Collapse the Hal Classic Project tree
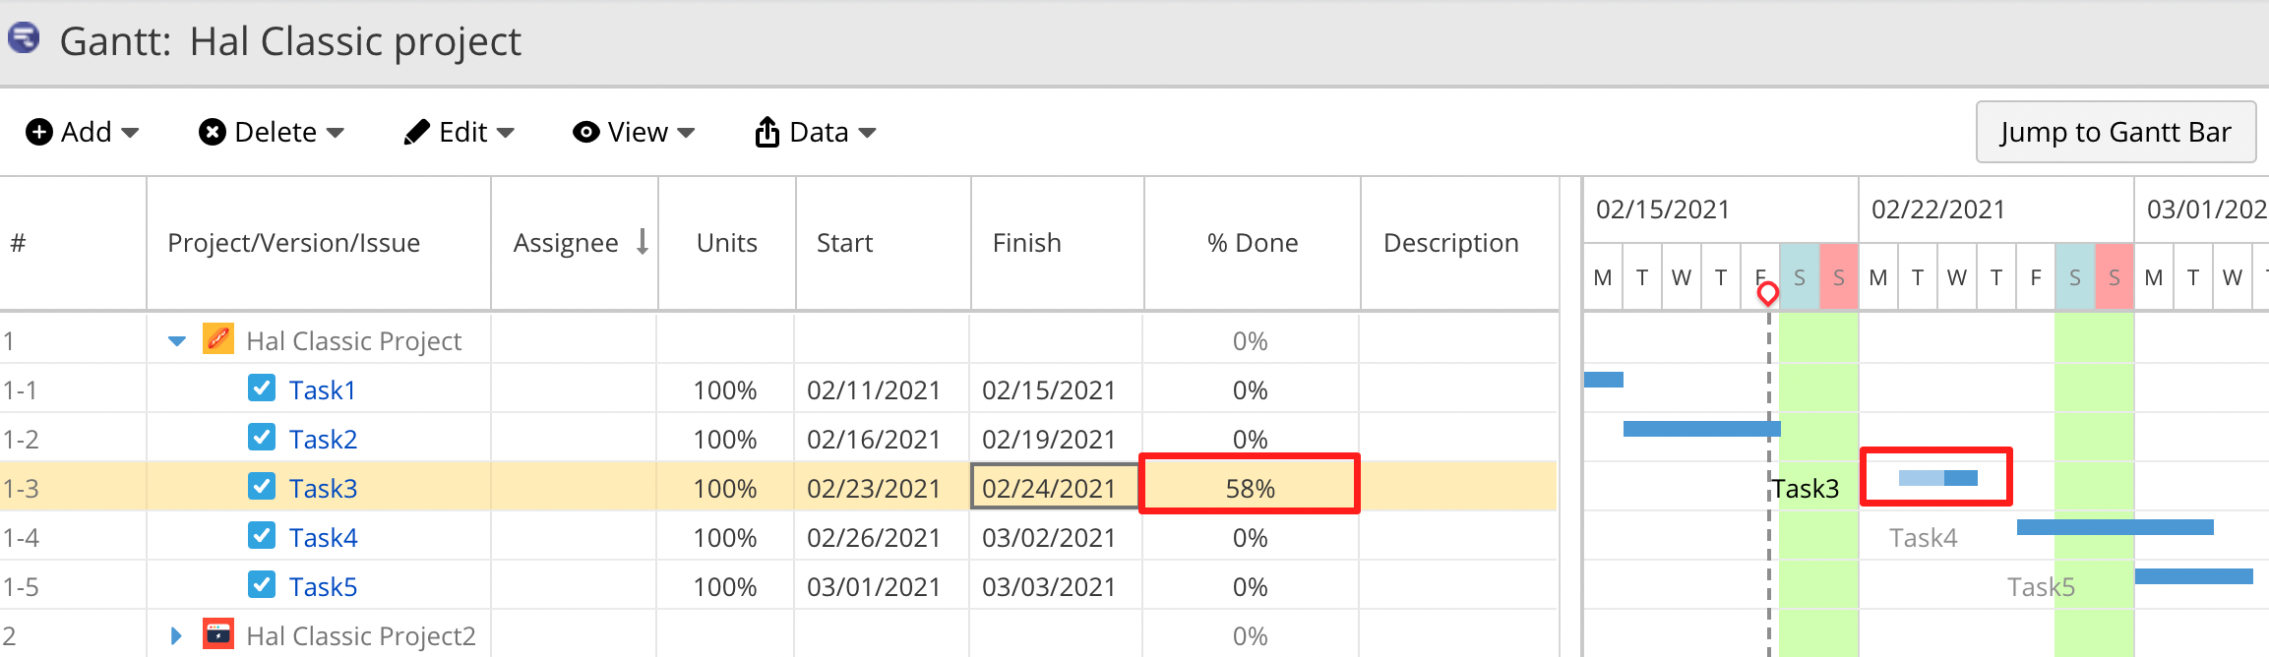This screenshot has width=2269, height=657. (175, 340)
